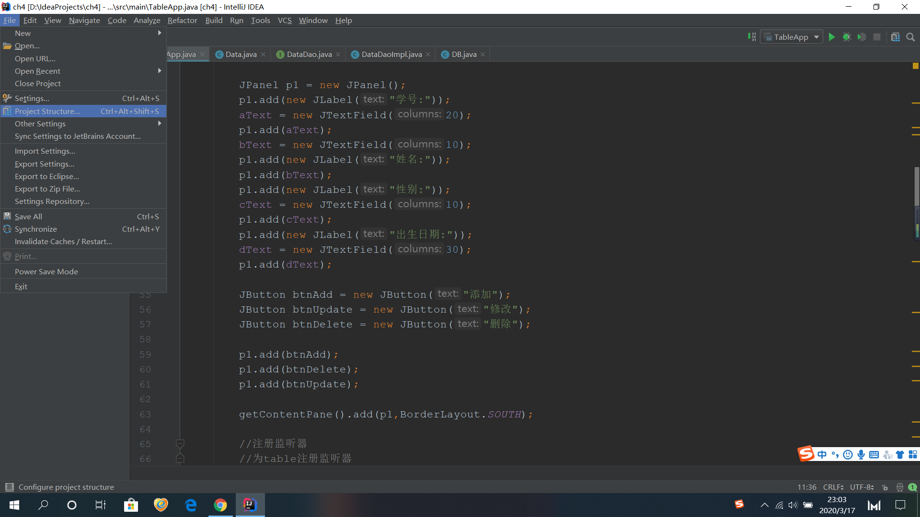Open the event log notification bubble

[x=912, y=487]
